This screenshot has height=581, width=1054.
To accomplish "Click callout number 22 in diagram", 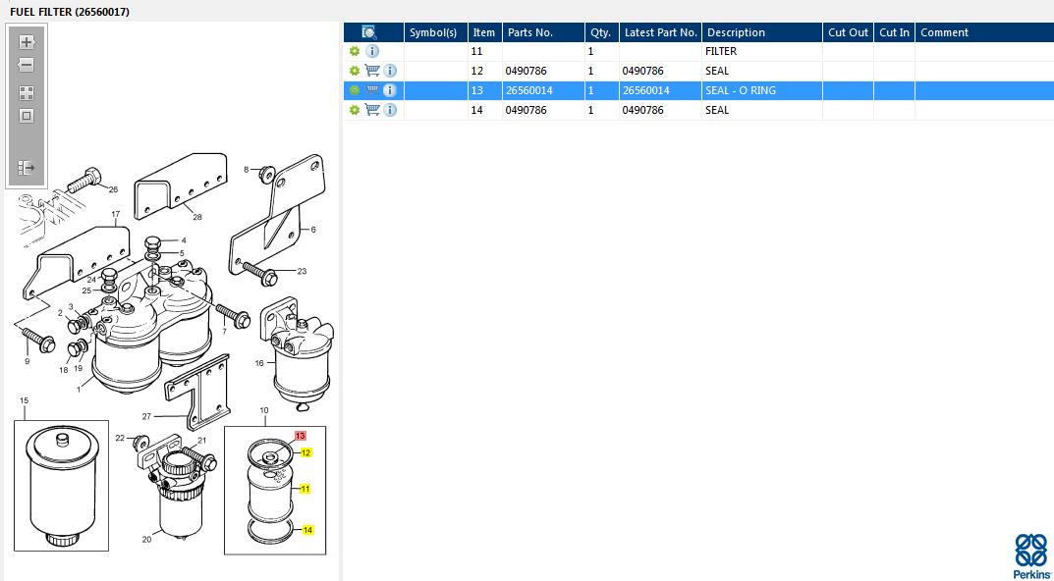I will tap(120, 438).
